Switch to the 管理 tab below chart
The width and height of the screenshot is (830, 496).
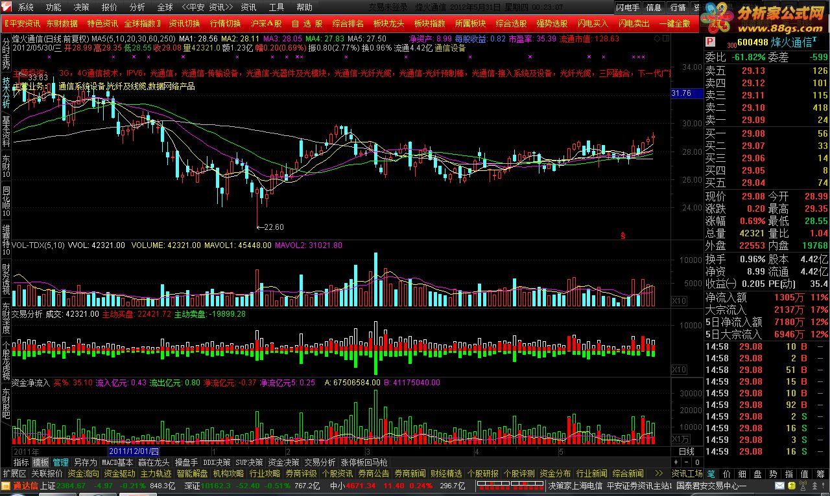tap(61, 462)
